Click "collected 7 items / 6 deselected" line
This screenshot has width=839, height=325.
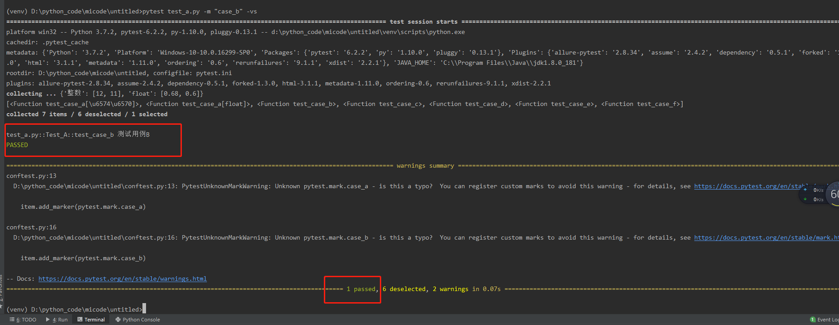coord(87,114)
